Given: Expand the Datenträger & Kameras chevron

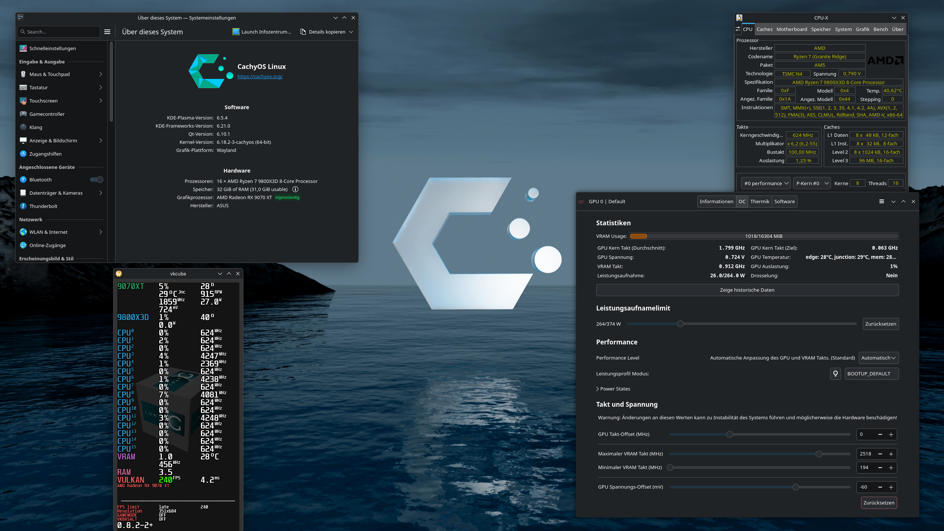Looking at the screenshot, I should (x=101, y=193).
